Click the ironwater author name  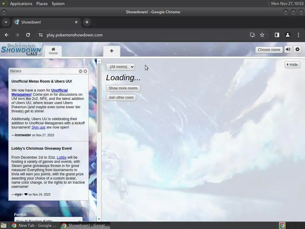pyautogui.click(x=23, y=135)
